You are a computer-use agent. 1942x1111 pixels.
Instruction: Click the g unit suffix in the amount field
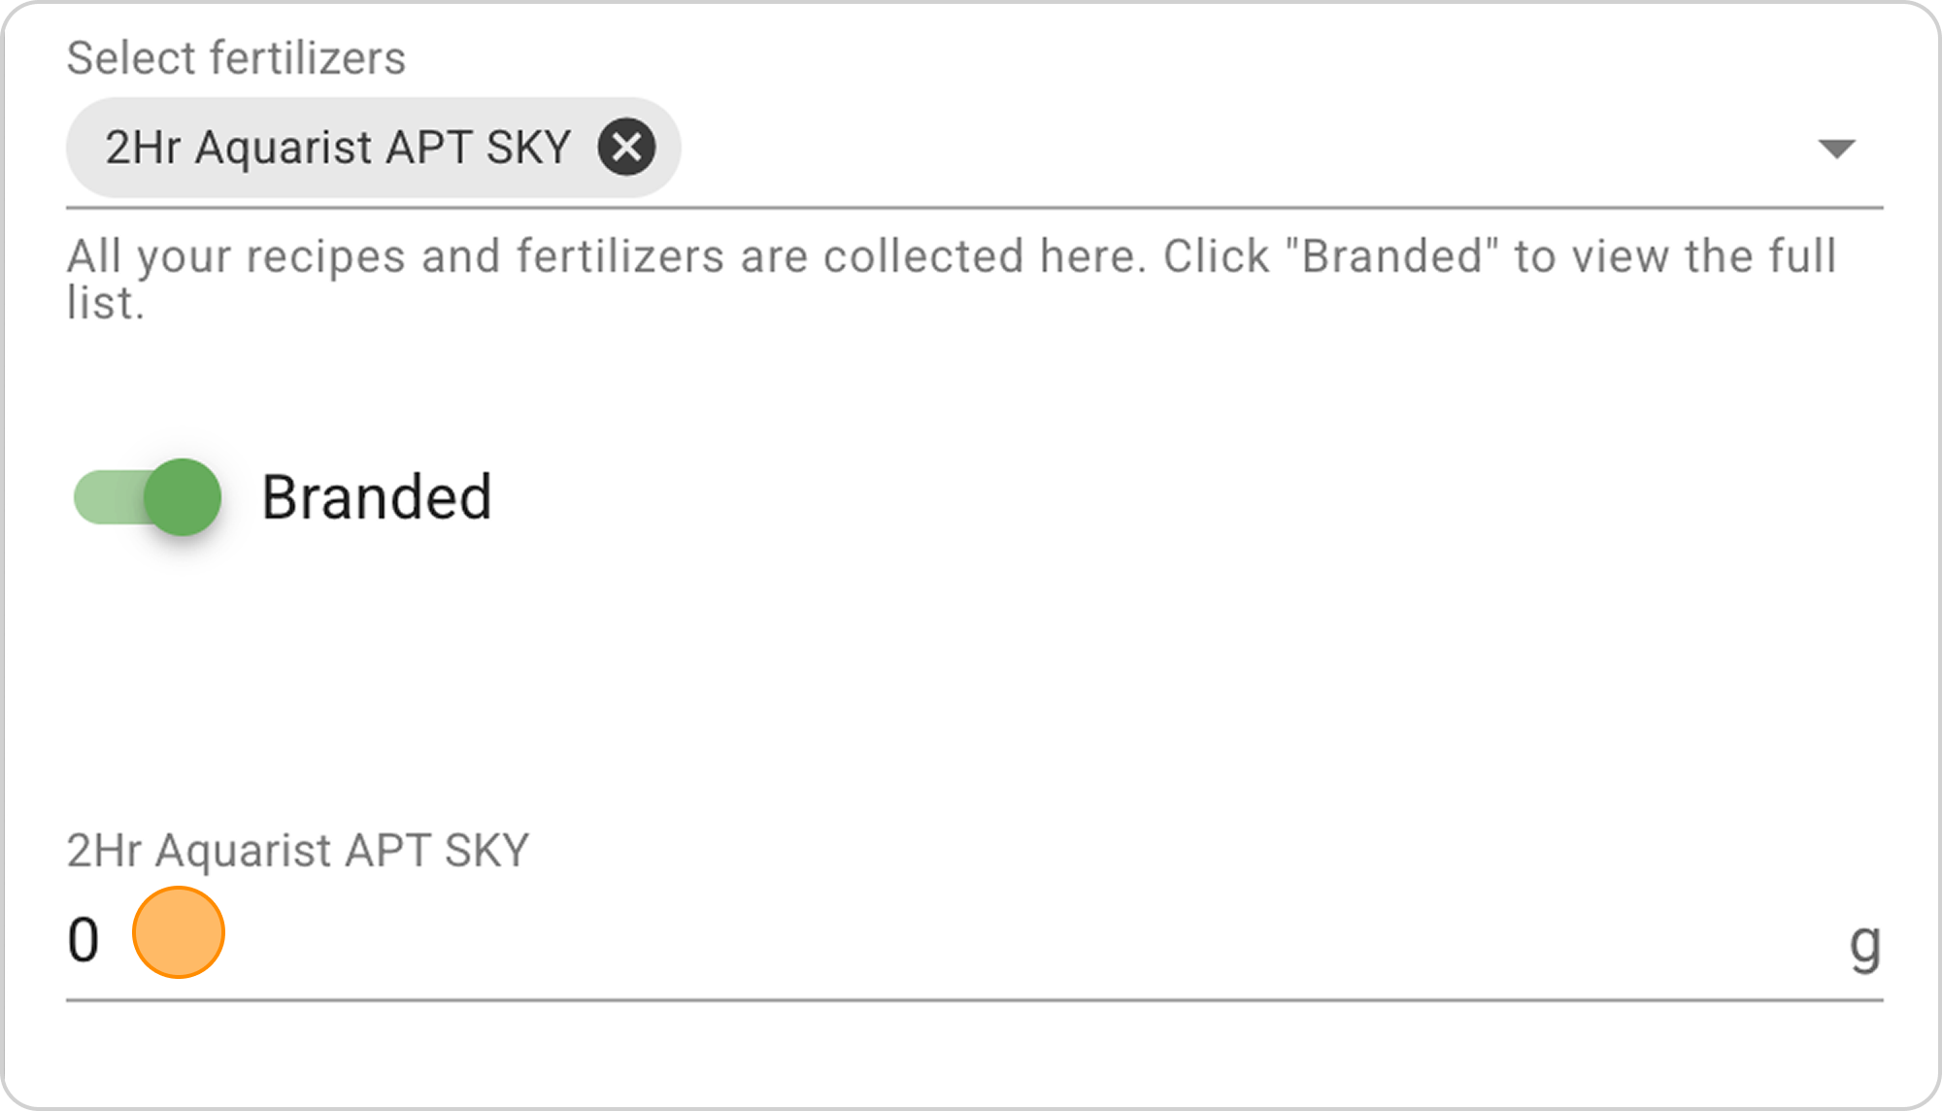[1865, 944]
